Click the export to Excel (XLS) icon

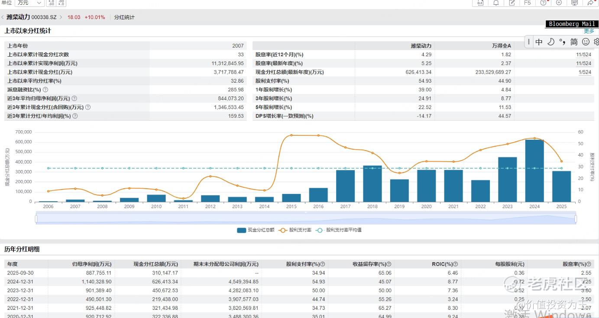click(x=480, y=3)
